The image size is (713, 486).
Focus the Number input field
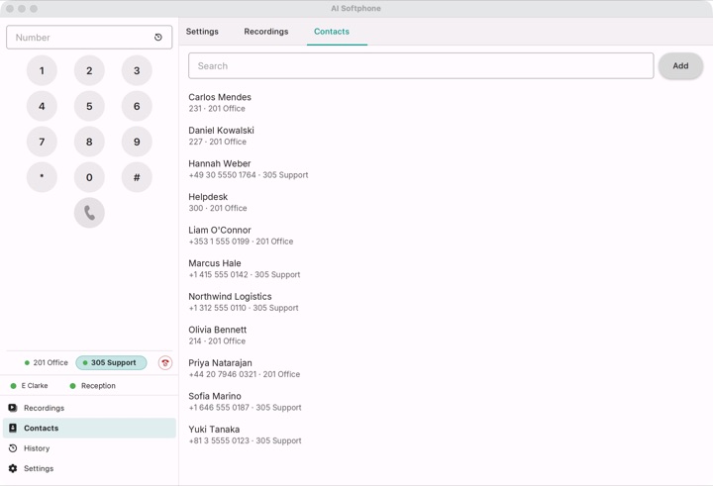[89, 38]
